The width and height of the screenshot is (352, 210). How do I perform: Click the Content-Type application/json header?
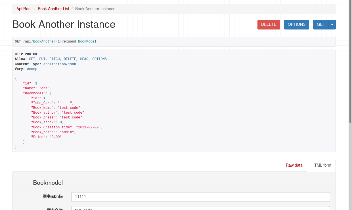[x=45, y=64]
